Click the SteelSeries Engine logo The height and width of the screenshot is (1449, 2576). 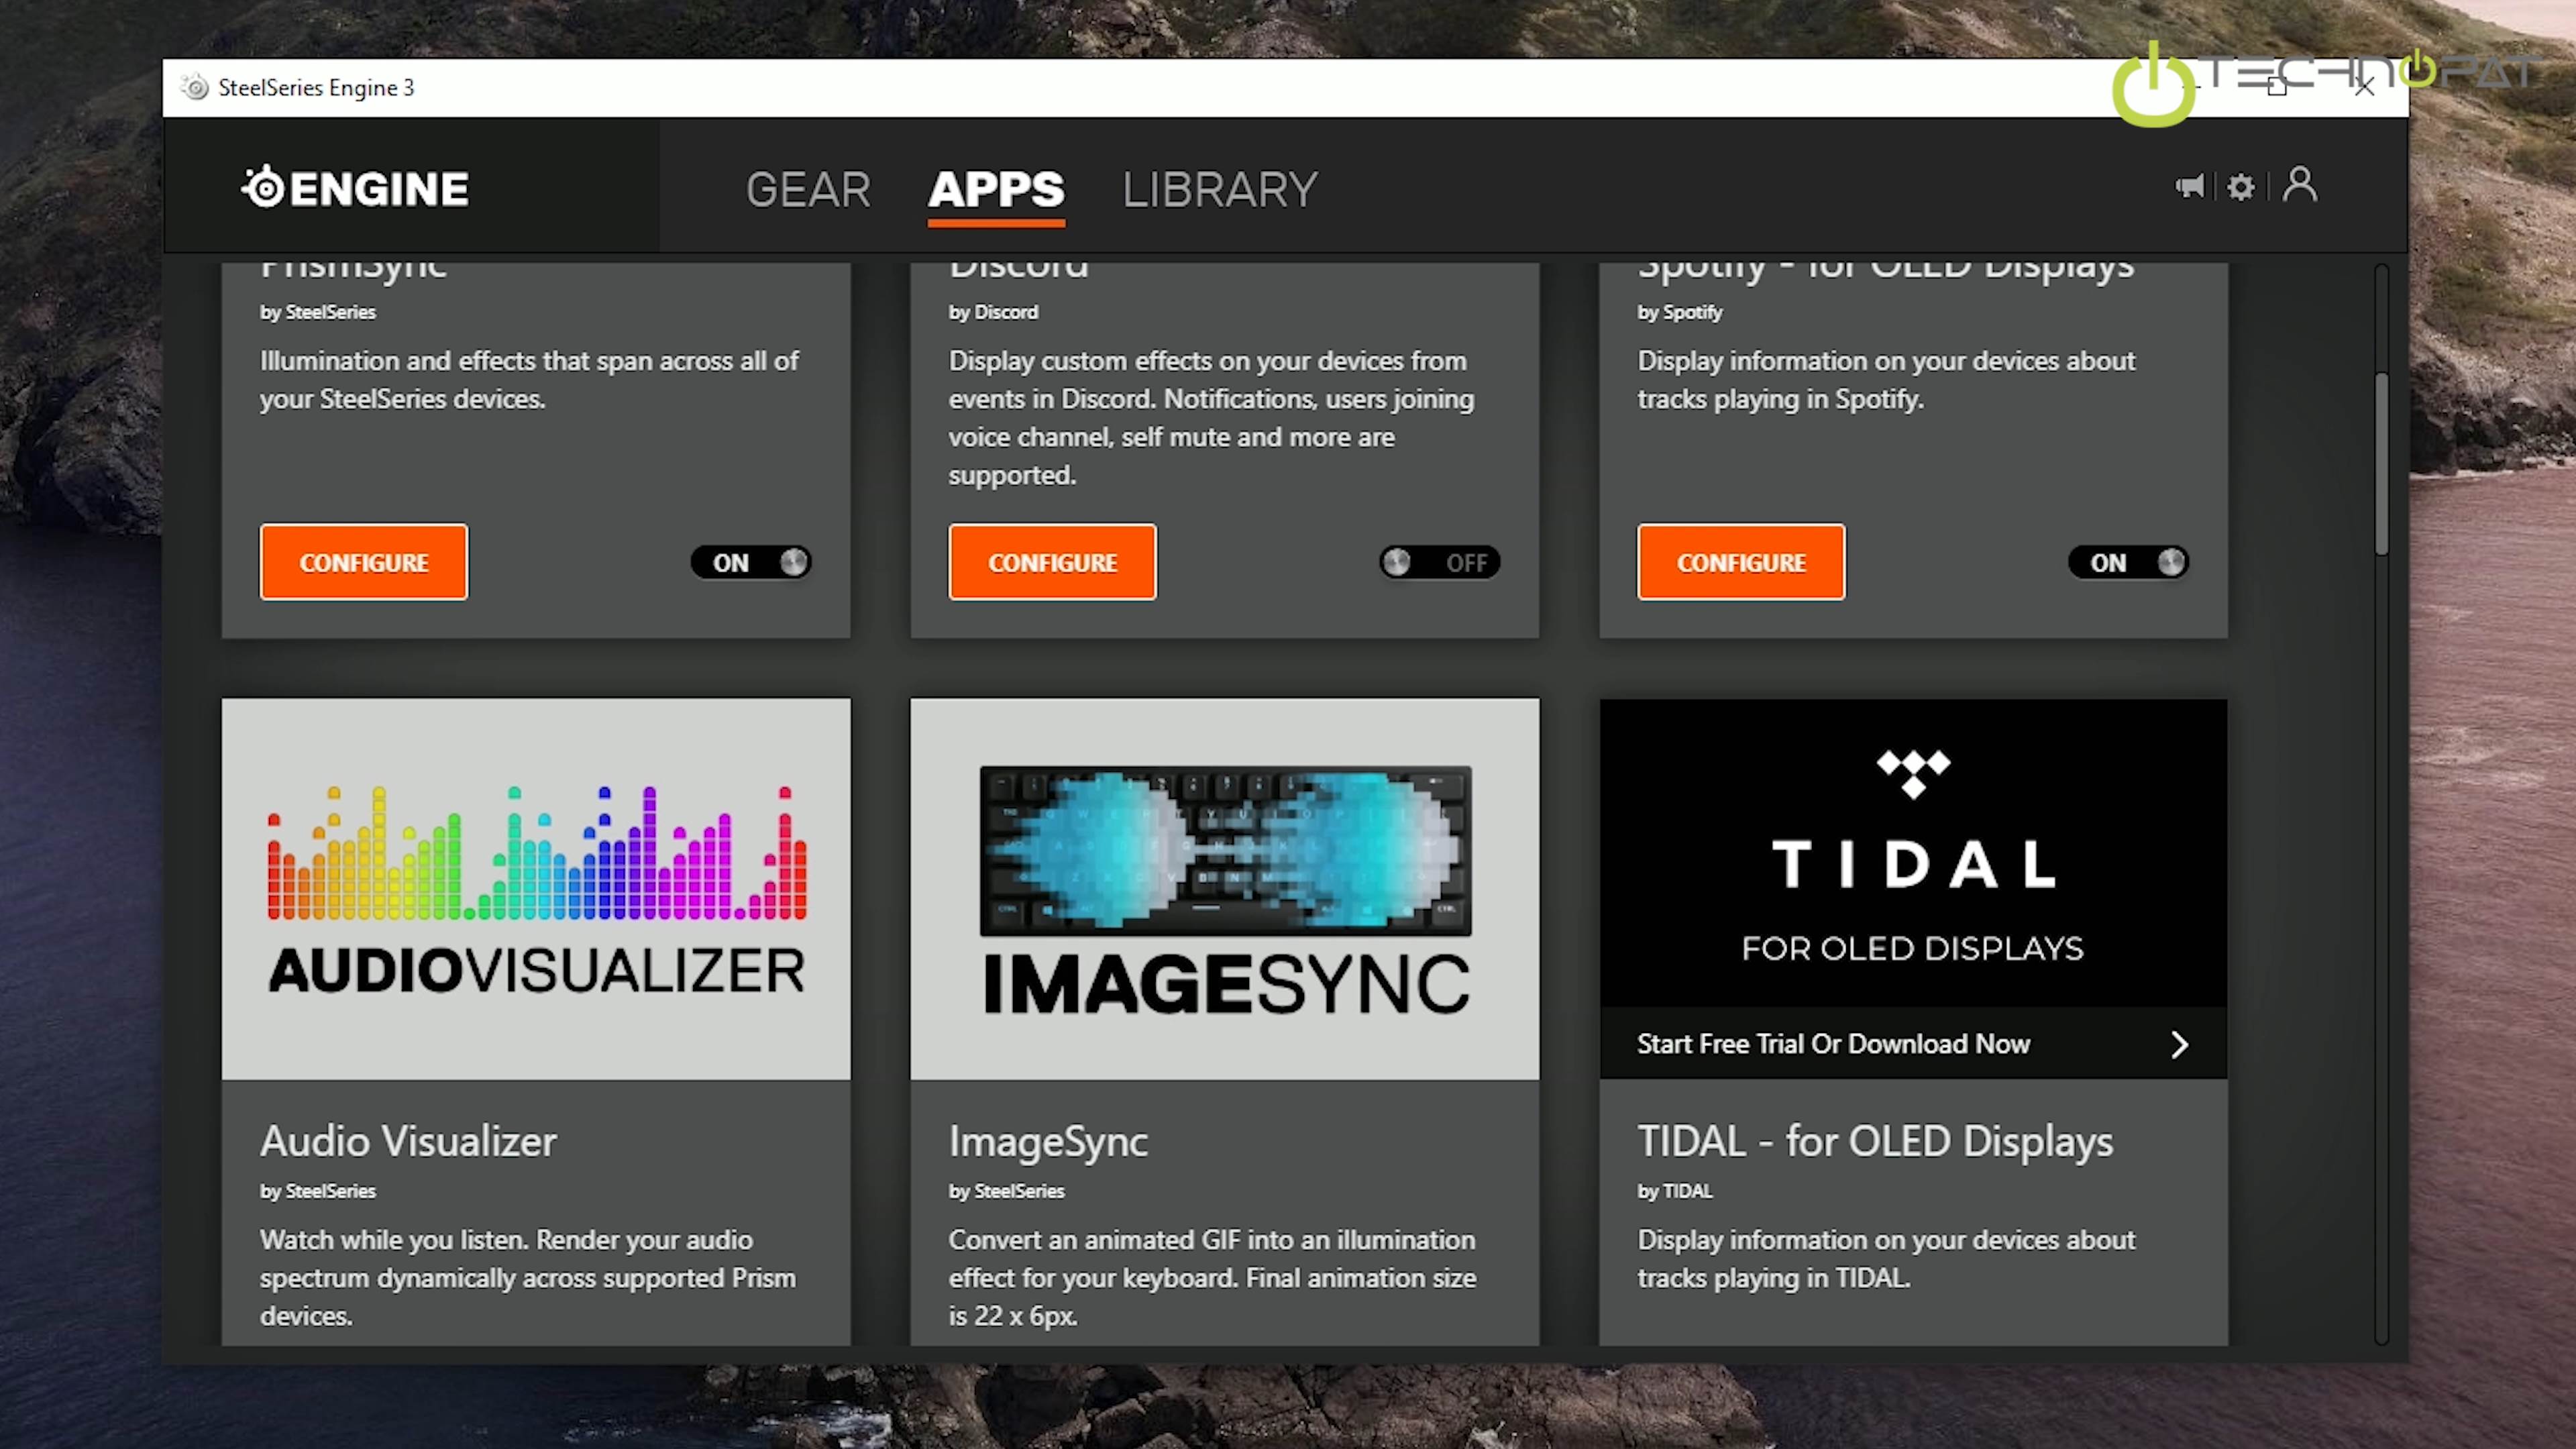tap(355, 188)
